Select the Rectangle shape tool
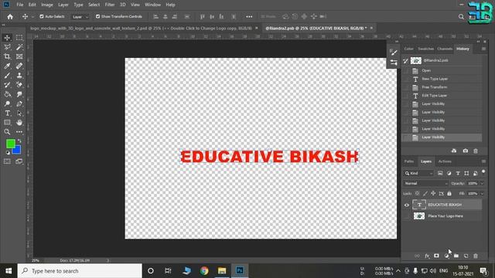495x278 pixels. pyautogui.click(x=7, y=123)
